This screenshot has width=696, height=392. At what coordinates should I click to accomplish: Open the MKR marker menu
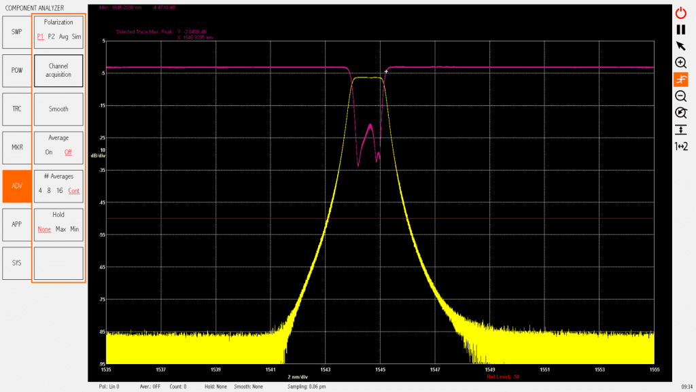point(16,147)
